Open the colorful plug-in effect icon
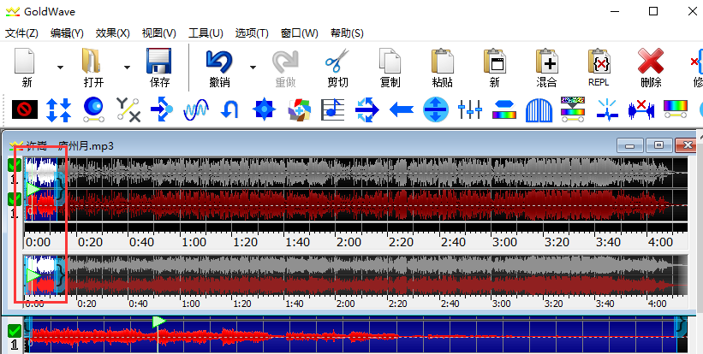Image resolution: width=703 pixels, height=354 pixels. coord(299,109)
